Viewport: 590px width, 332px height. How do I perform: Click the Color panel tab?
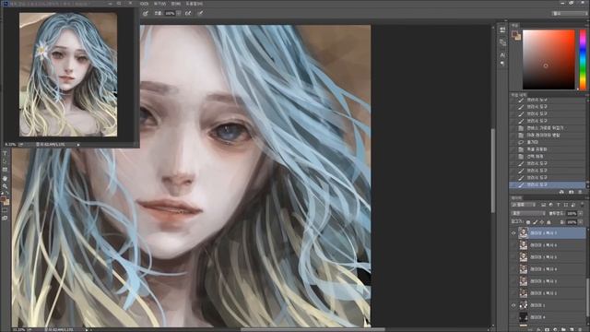(514, 25)
